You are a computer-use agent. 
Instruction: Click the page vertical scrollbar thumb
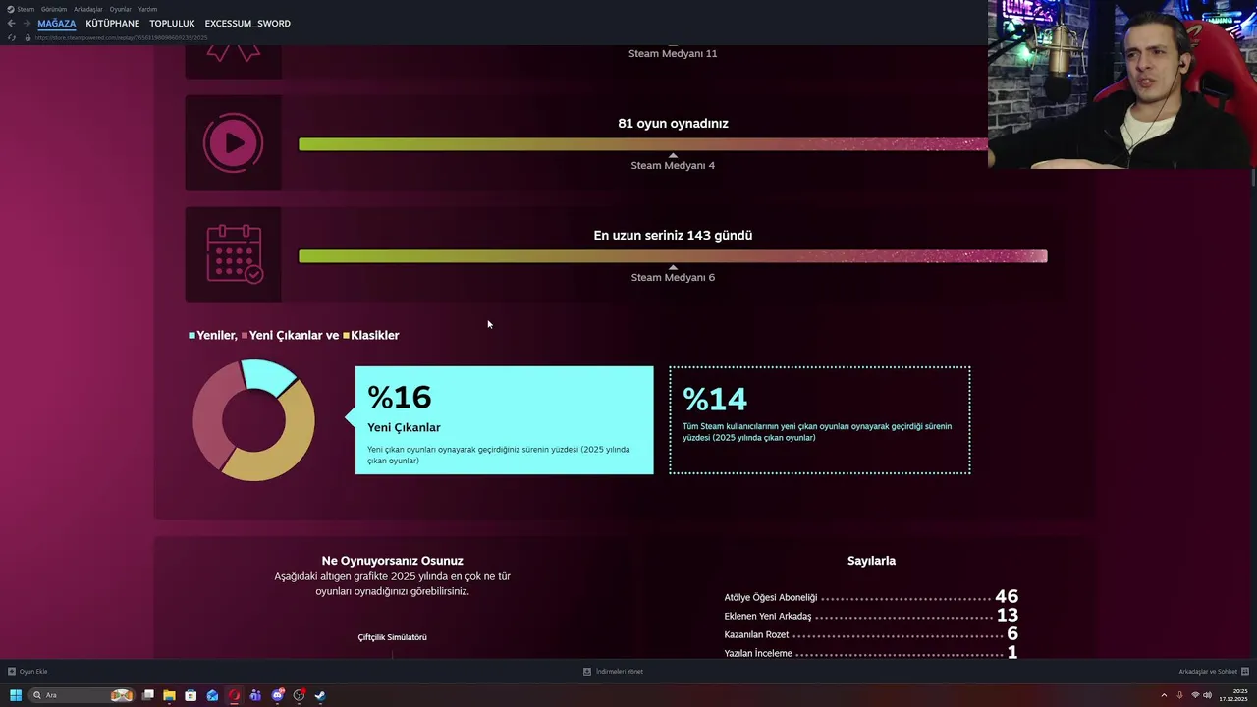[x=1253, y=178]
